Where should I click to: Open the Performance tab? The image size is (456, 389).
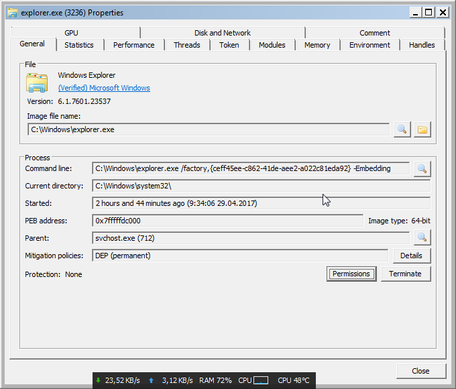133,45
